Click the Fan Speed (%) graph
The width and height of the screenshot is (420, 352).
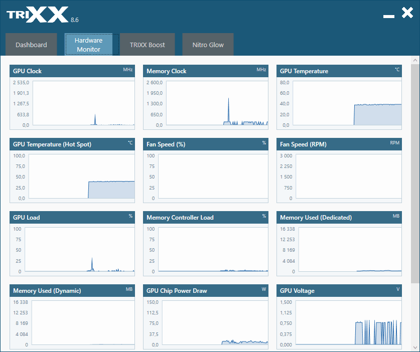coord(213,176)
